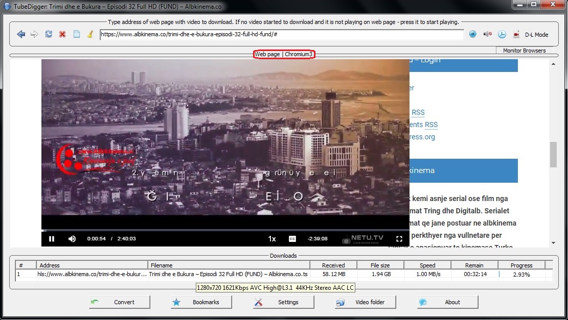Viewport: 568px width, 320px height.
Task: Select the Chromium3 tab
Action: tap(298, 54)
